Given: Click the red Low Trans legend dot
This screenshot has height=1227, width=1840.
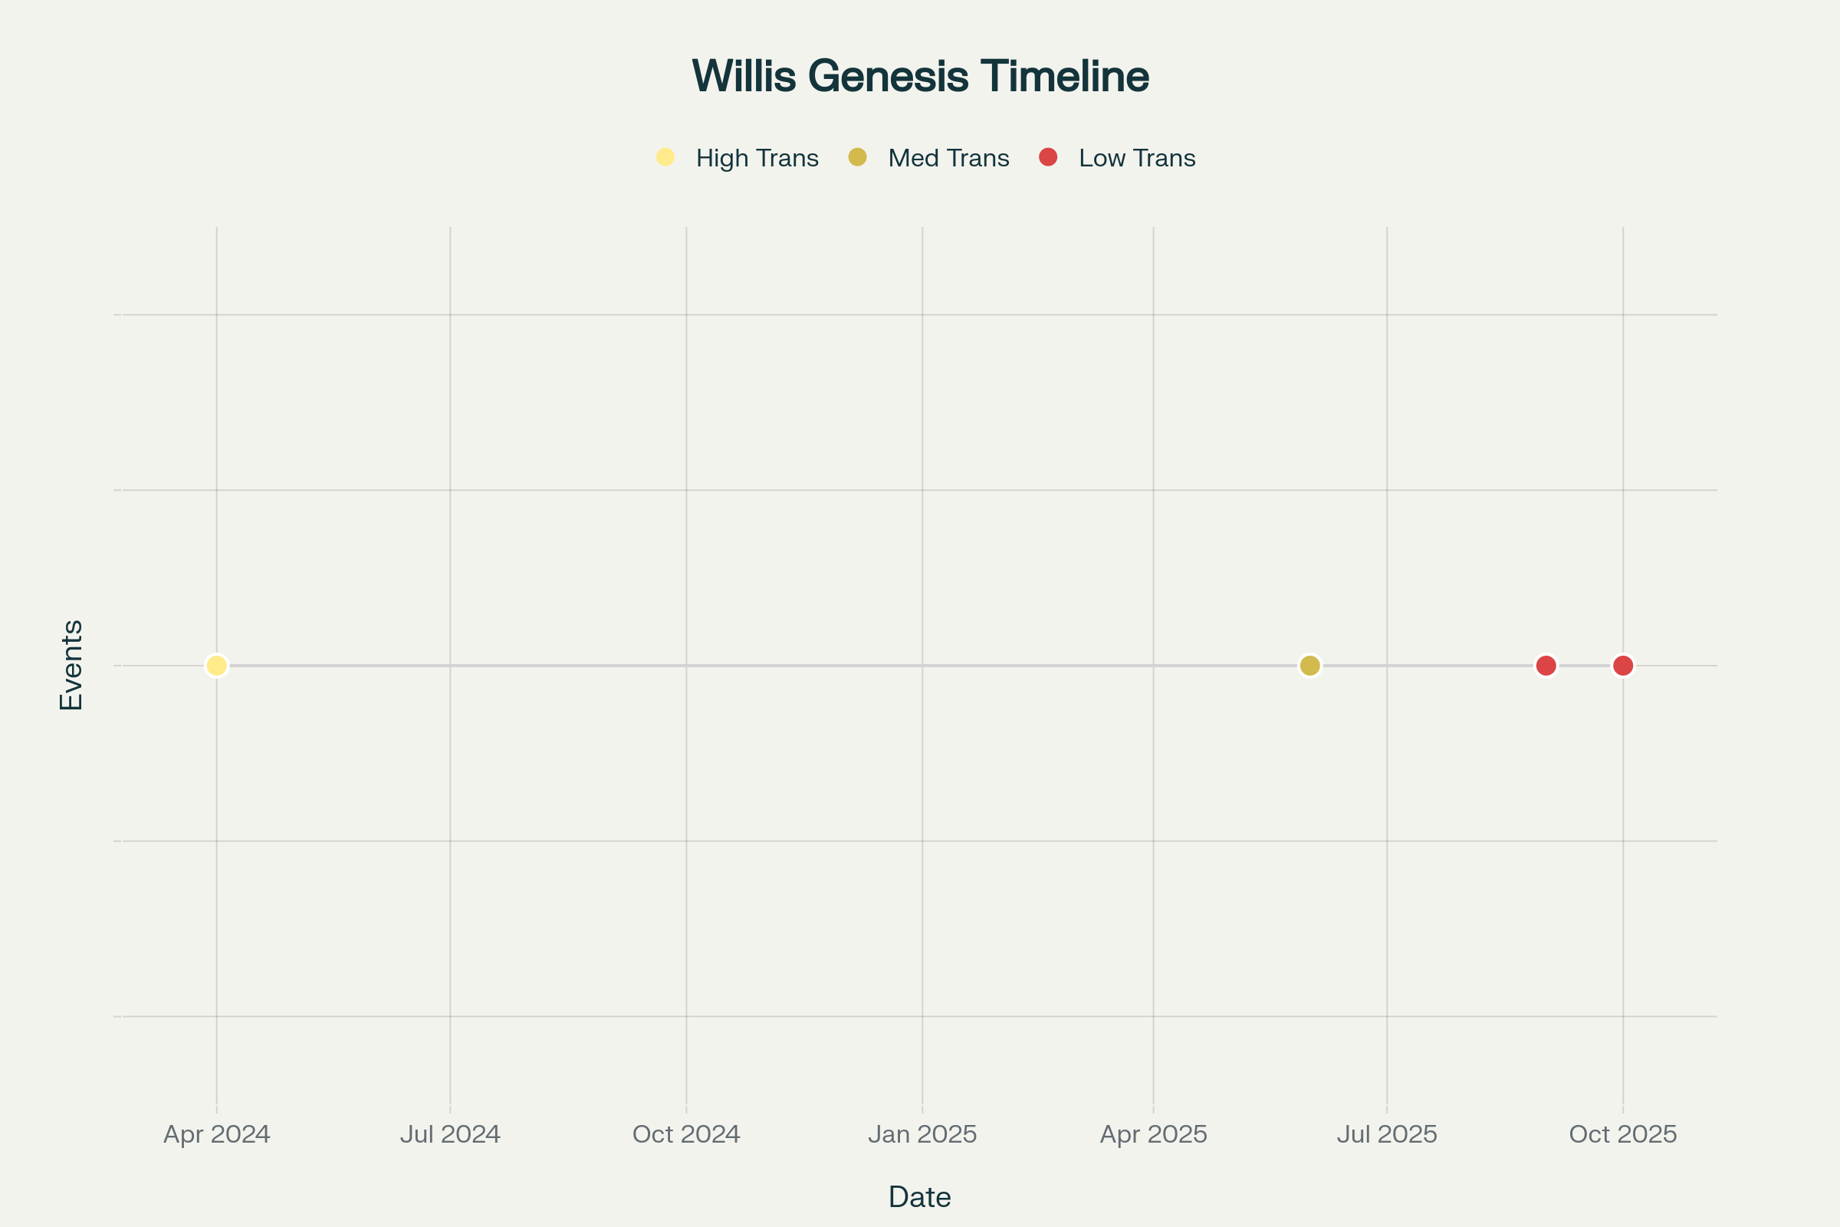Looking at the screenshot, I should coord(1048,157).
